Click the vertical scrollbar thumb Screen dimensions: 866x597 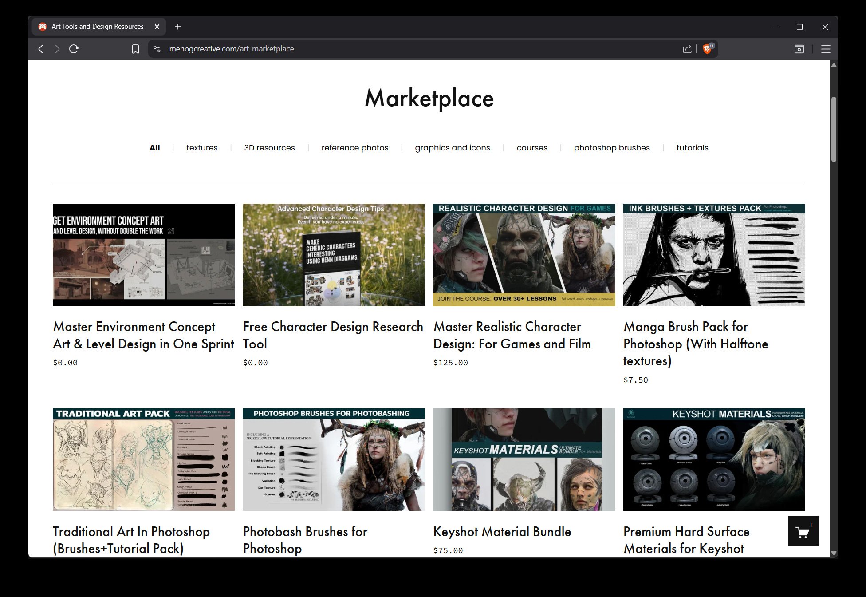(x=834, y=130)
